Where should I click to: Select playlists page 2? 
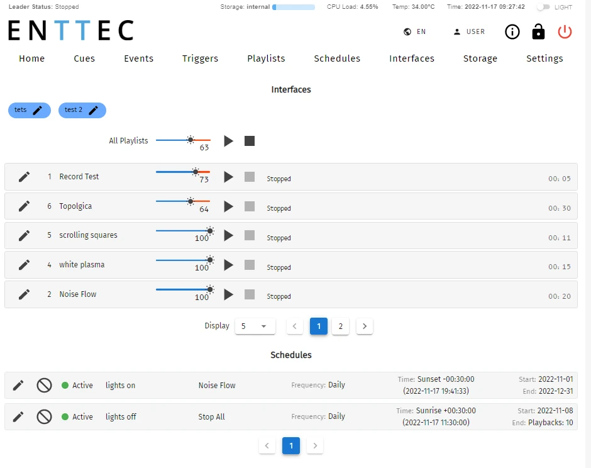pyautogui.click(x=341, y=326)
